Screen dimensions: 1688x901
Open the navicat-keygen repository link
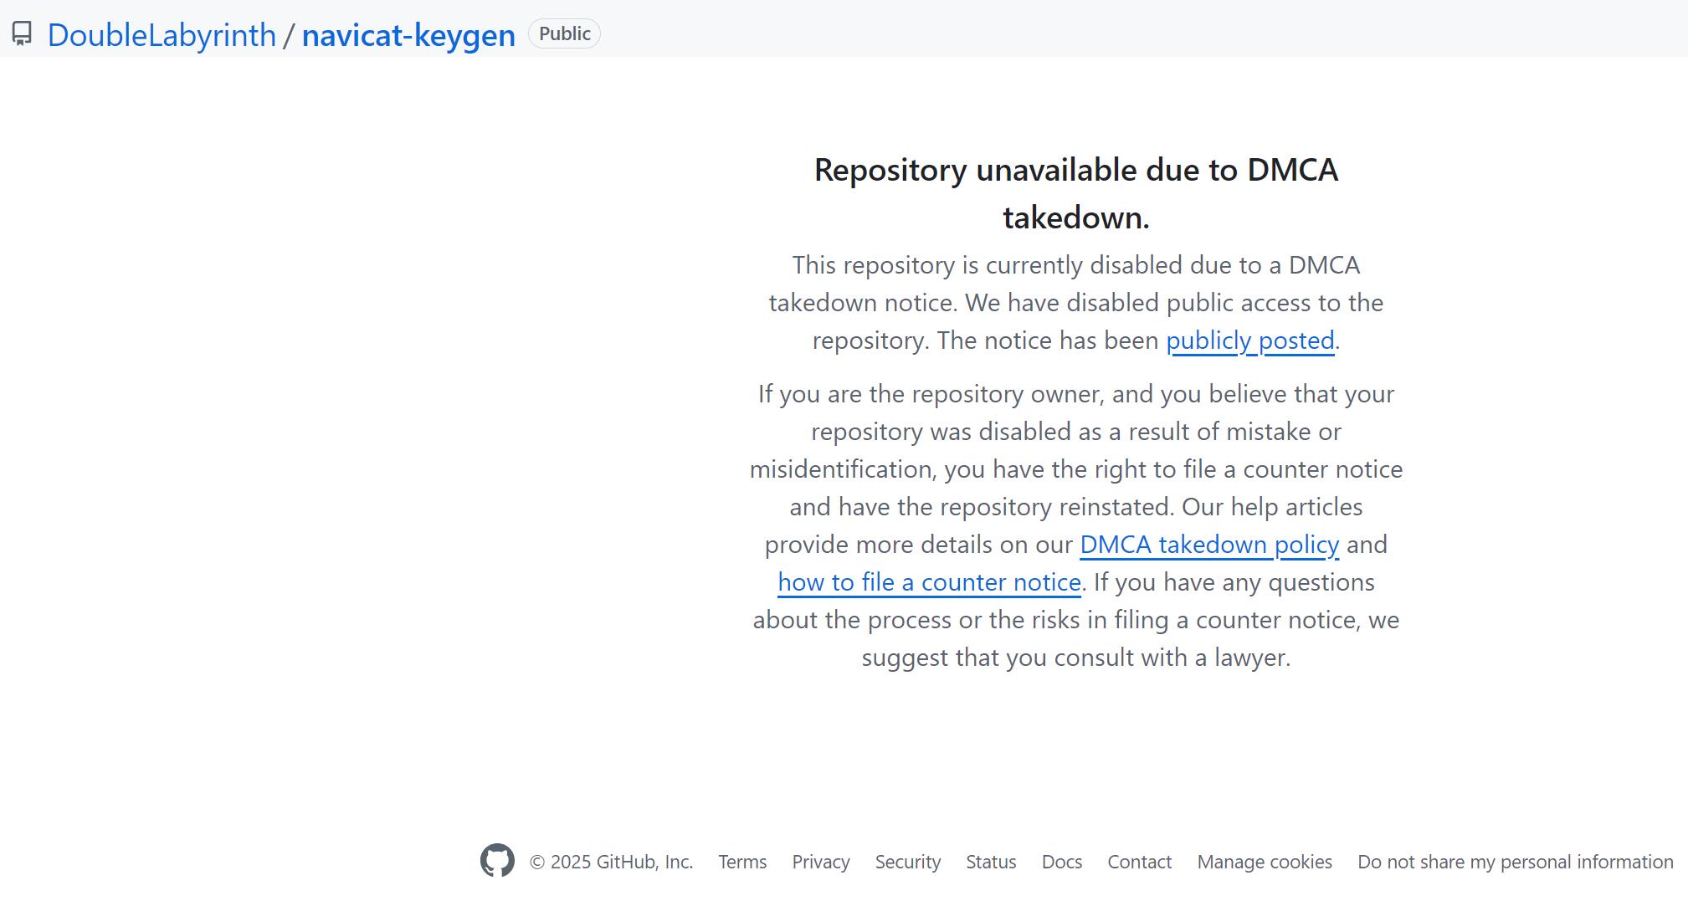click(x=408, y=35)
